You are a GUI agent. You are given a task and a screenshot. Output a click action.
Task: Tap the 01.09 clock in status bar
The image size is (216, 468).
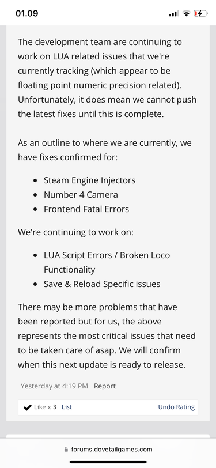(x=27, y=13)
